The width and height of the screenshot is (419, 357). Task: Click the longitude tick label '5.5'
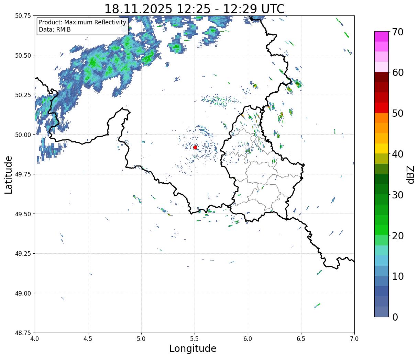tap(195, 339)
